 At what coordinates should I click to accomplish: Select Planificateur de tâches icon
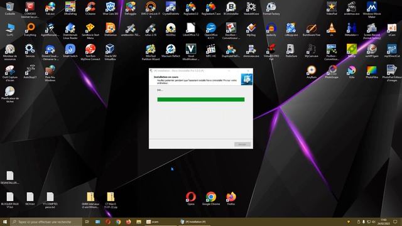(10, 94)
